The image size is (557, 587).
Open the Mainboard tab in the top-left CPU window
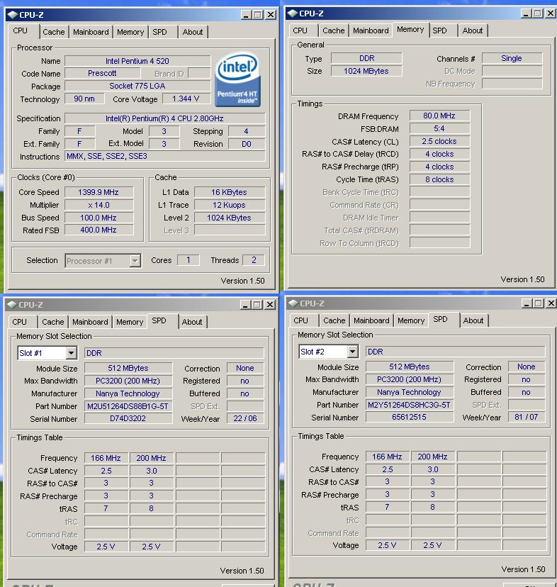click(x=91, y=32)
